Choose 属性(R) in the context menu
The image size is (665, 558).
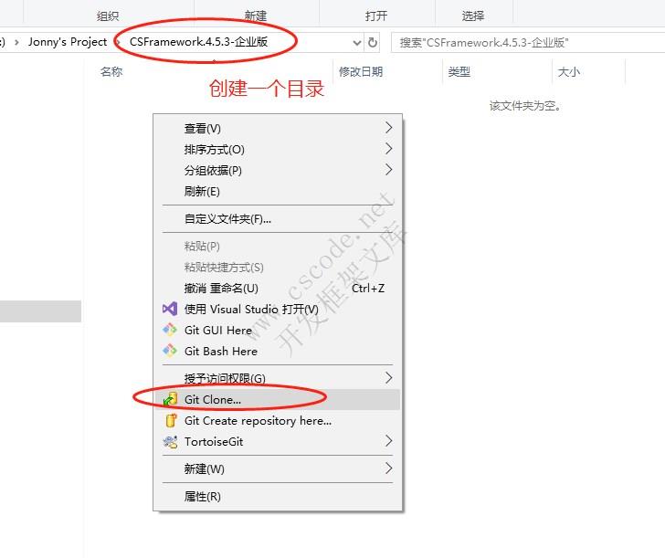[202, 497]
